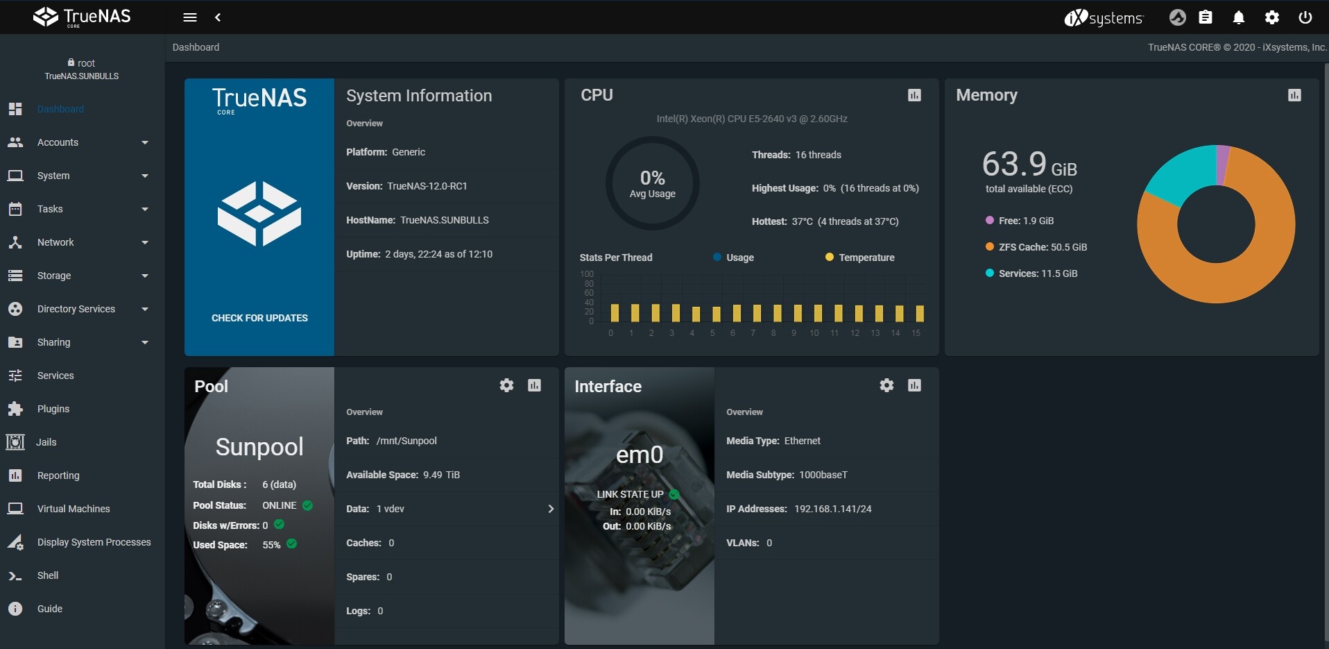Click the memory donut chart
Screen dimensions: 1329x649
(1216, 224)
